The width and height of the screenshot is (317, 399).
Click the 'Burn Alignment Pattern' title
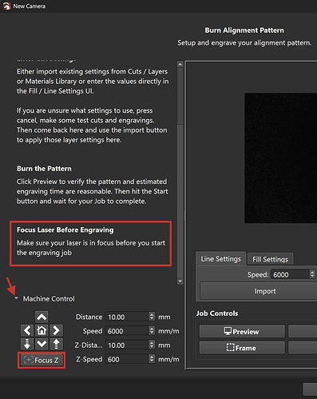(x=244, y=30)
